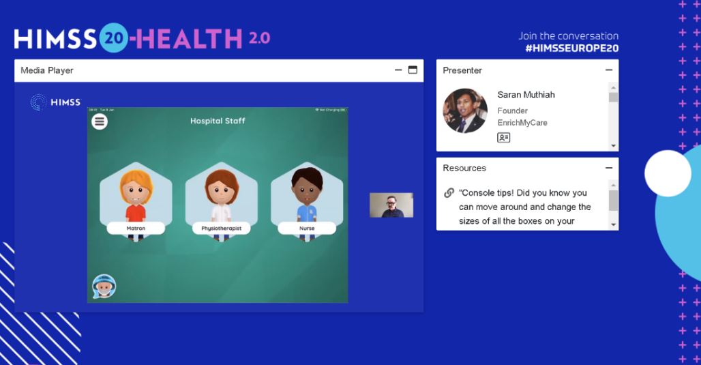The height and width of the screenshot is (365, 701).
Task: Click the HIMSS logo inside Media Player
Action: point(55,102)
